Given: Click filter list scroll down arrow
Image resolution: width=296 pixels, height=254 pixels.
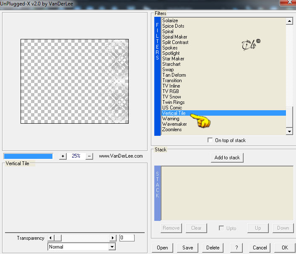Looking at the screenshot, I should (x=289, y=131).
